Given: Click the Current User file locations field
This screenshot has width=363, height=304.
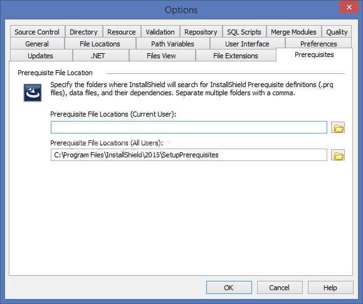Looking at the screenshot, I should 189,127.
